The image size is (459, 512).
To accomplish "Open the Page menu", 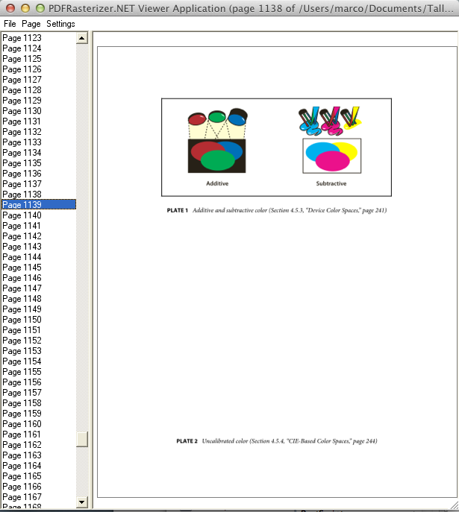I will click(x=31, y=24).
